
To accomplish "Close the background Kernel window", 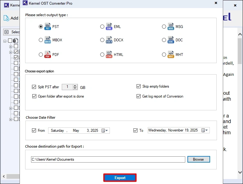I will click(x=235, y=5).
